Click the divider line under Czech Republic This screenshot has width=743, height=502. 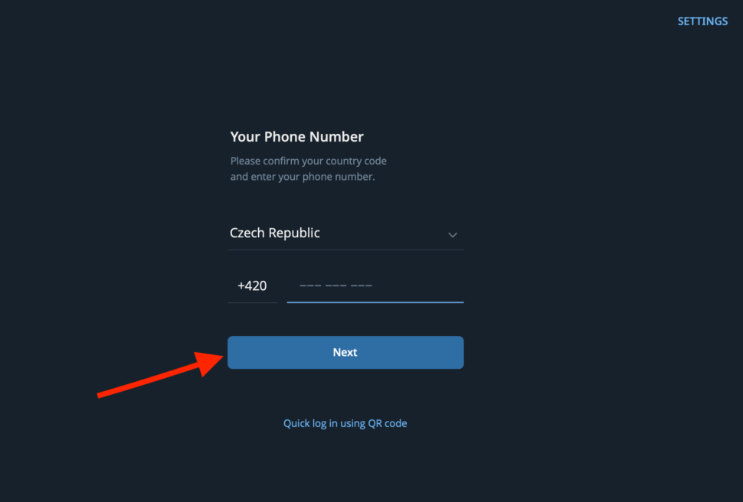pos(345,249)
